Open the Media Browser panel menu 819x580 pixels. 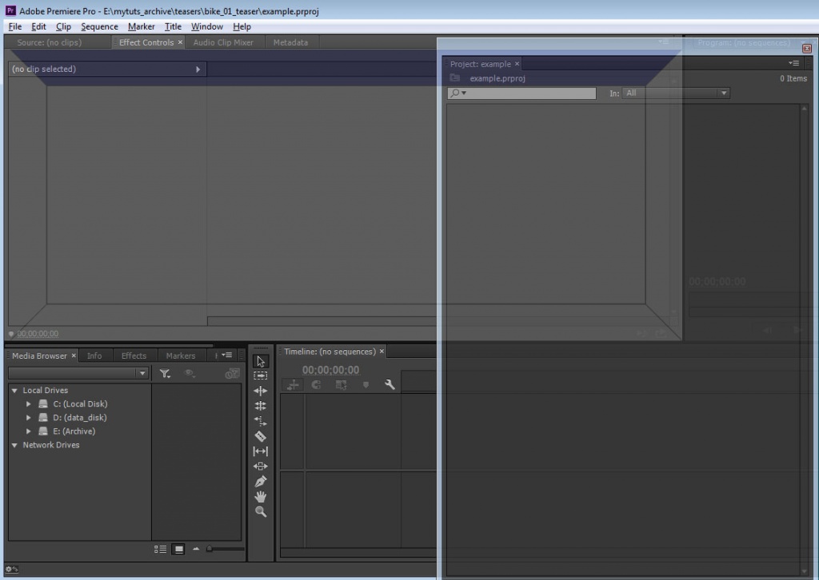[x=226, y=356]
